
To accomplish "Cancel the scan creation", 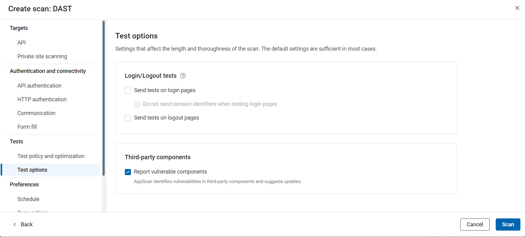I will point(475,224).
